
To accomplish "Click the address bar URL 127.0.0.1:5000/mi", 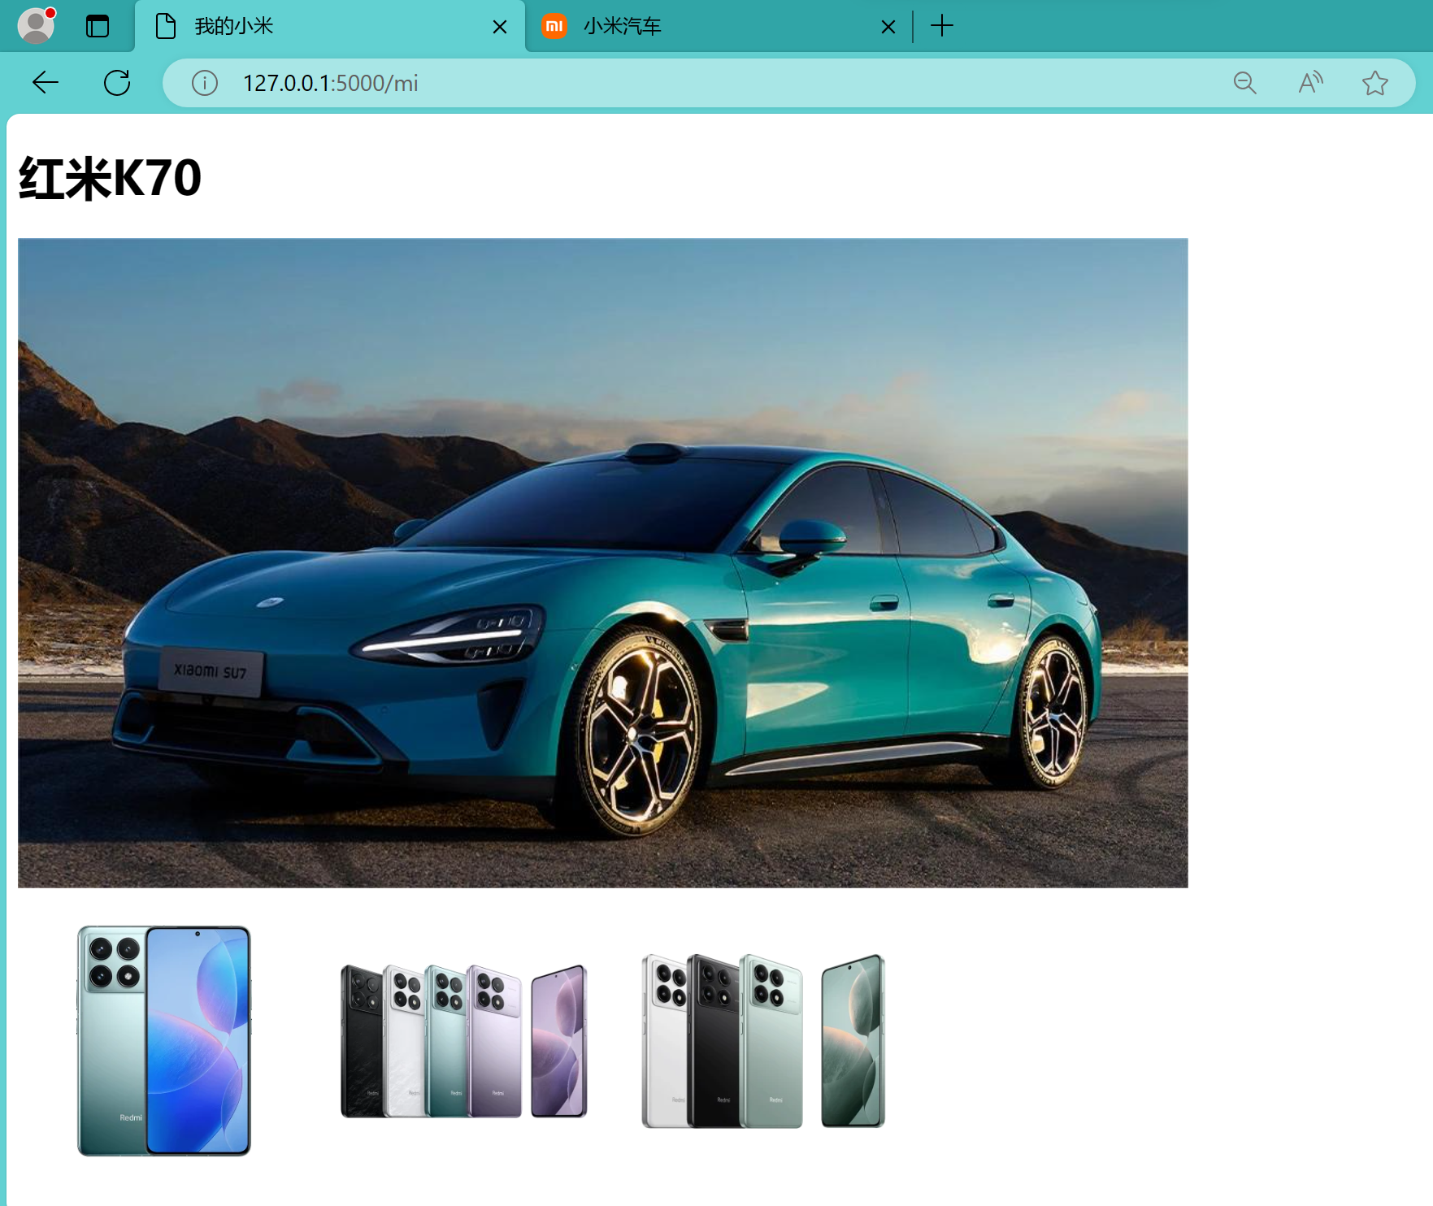I will click(330, 83).
